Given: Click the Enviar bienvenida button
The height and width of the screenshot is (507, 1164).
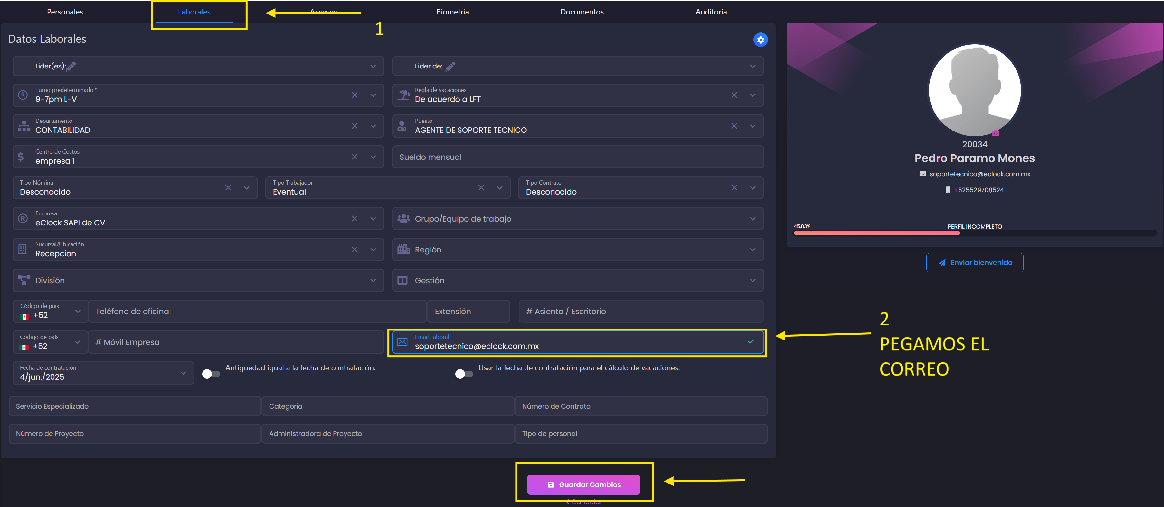Looking at the screenshot, I should coord(974,263).
